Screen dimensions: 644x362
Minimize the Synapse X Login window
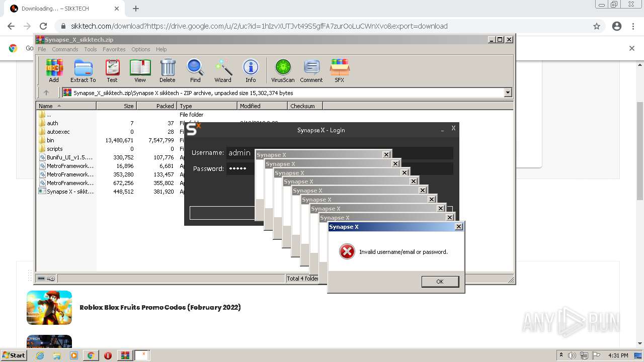click(442, 130)
